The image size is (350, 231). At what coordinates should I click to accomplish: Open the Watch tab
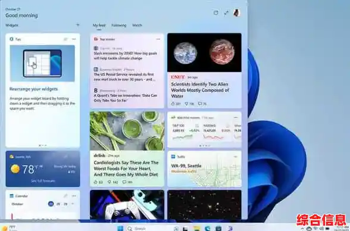pos(137,25)
